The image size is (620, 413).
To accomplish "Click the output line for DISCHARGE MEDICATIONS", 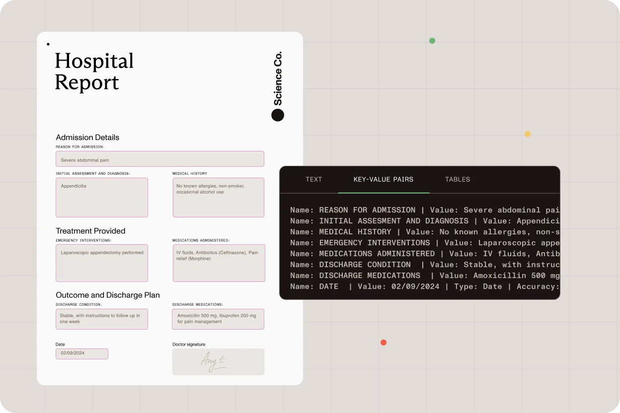I will point(425,275).
